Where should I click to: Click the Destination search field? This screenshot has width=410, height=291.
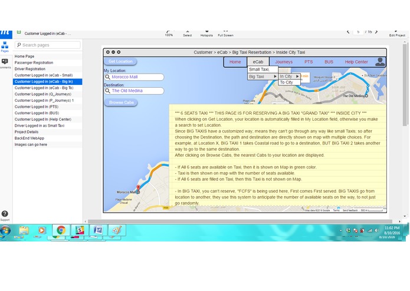point(134,91)
